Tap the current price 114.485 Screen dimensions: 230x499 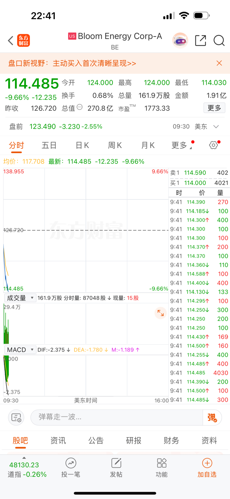(x=32, y=84)
